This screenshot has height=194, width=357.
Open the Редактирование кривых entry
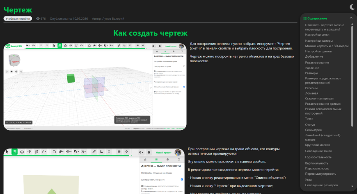point(323,104)
